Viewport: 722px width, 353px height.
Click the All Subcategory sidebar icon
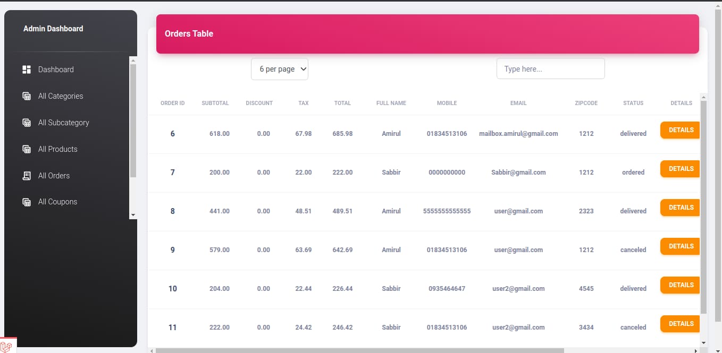tap(26, 122)
